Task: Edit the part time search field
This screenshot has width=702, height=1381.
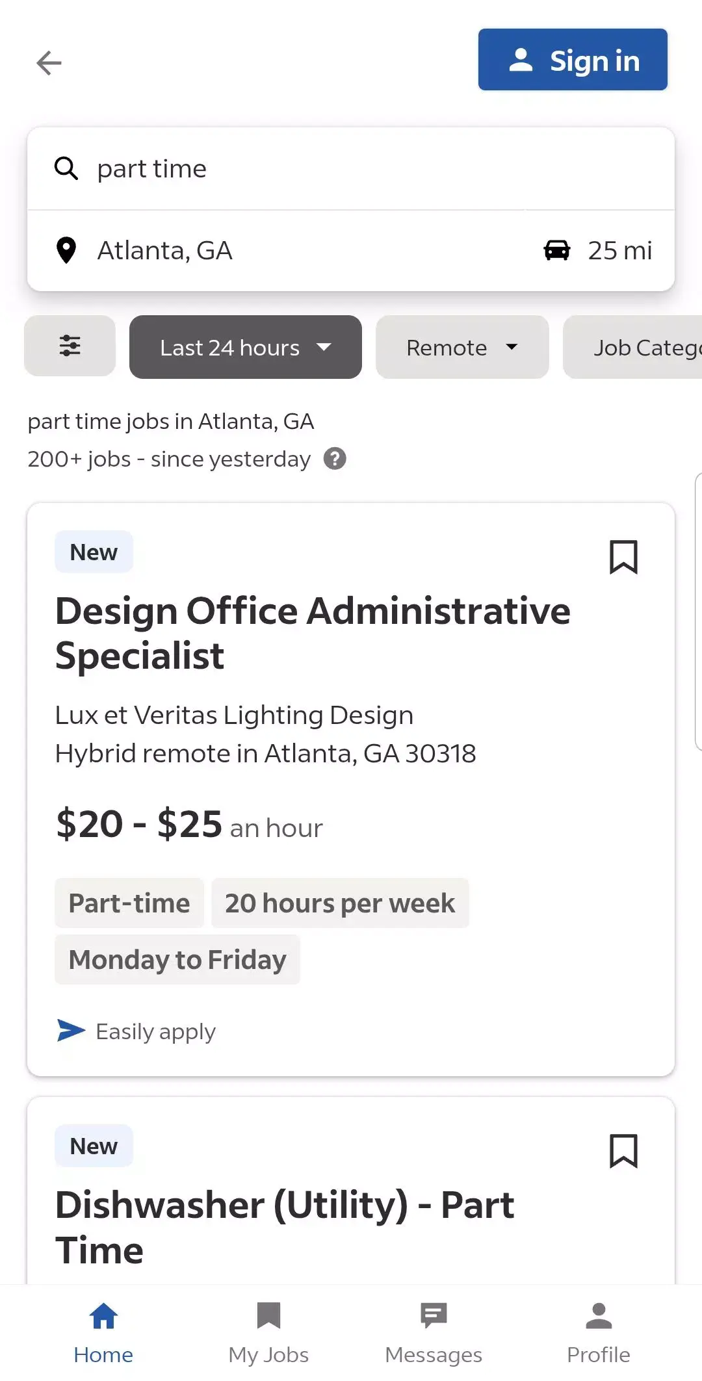Action: (364, 169)
